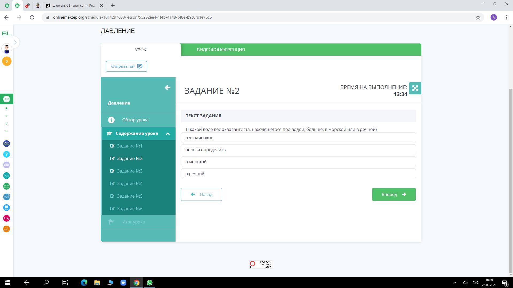
Task: Click the fullscreen expand icon near the timer
Action: pyautogui.click(x=415, y=88)
